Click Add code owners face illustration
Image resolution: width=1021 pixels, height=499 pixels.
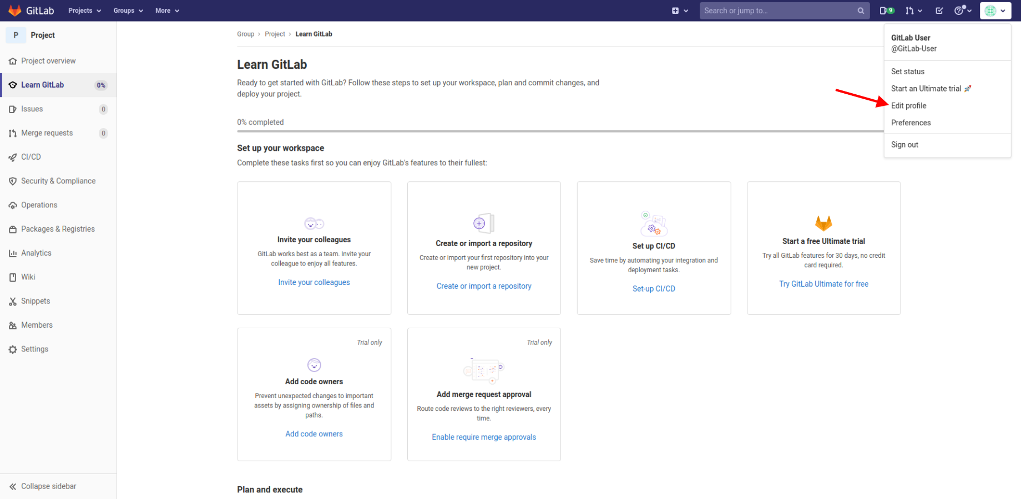(314, 365)
